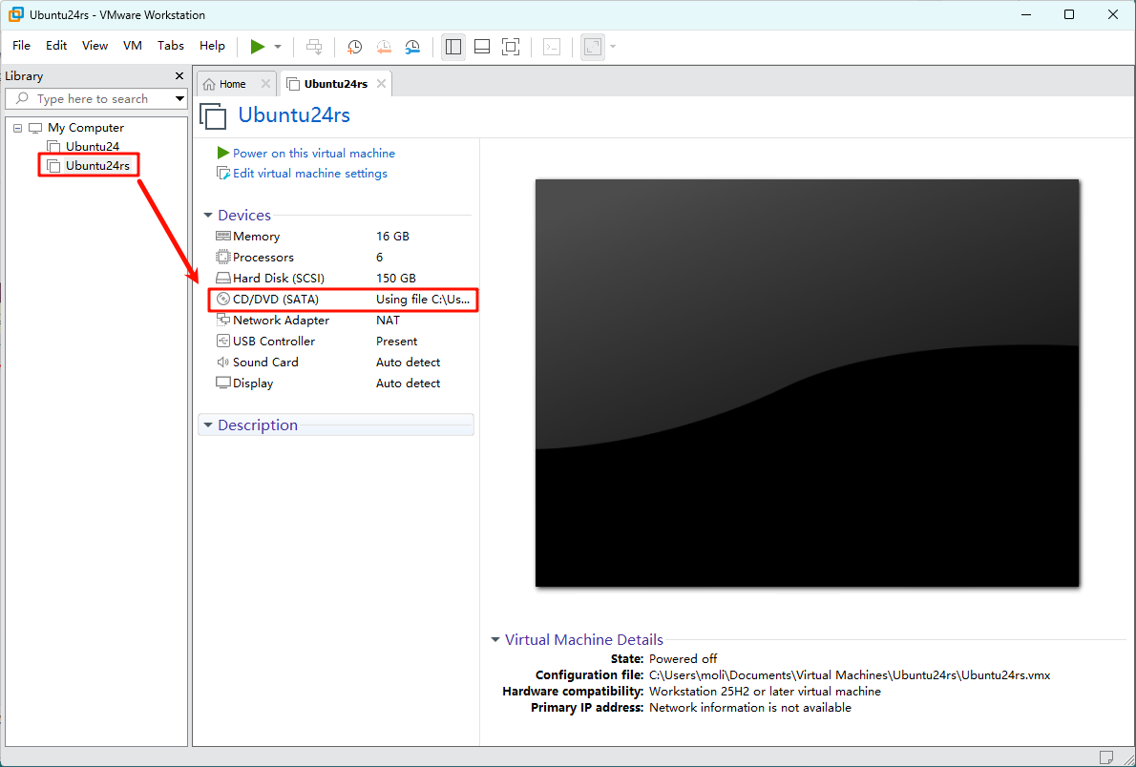Select Ubuntu24rs in the library tree
Screen dimensions: 1136x767
coord(97,165)
